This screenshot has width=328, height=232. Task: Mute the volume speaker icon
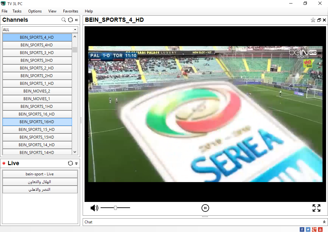(94, 208)
